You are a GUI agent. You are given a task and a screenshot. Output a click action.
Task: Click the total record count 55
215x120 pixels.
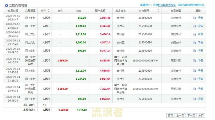pyautogui.click(x=44, y=105)
